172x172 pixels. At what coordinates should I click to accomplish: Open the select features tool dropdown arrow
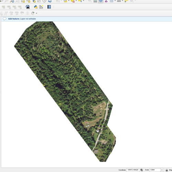click(x=69, y=1)
